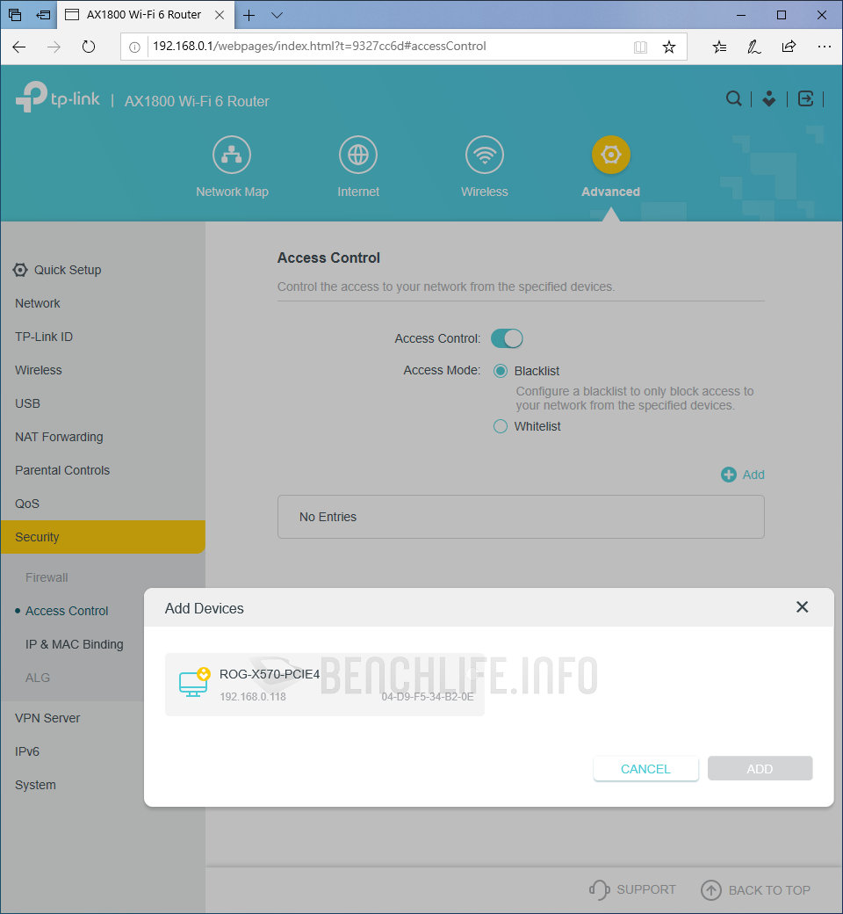Click the log out icon in header
This screenshot has width=843, height=914.
coord(806,98)
